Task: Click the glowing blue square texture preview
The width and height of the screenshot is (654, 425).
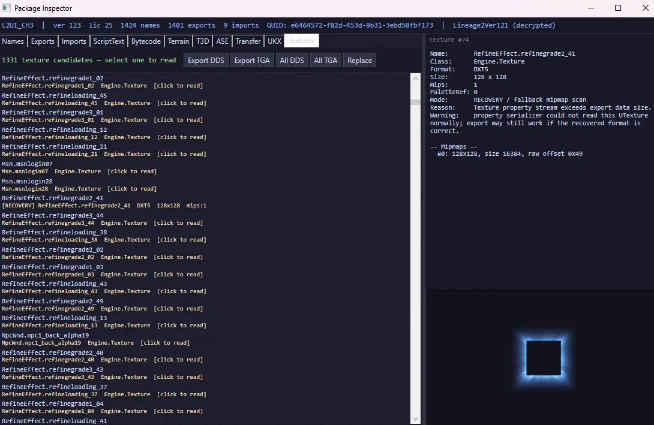Action: [x=544, y=358]
